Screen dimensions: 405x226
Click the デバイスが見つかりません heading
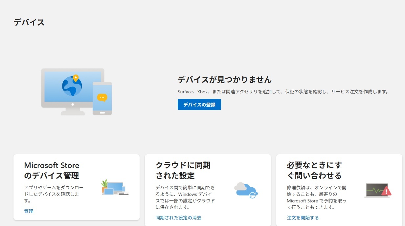(x=225, y=79)
